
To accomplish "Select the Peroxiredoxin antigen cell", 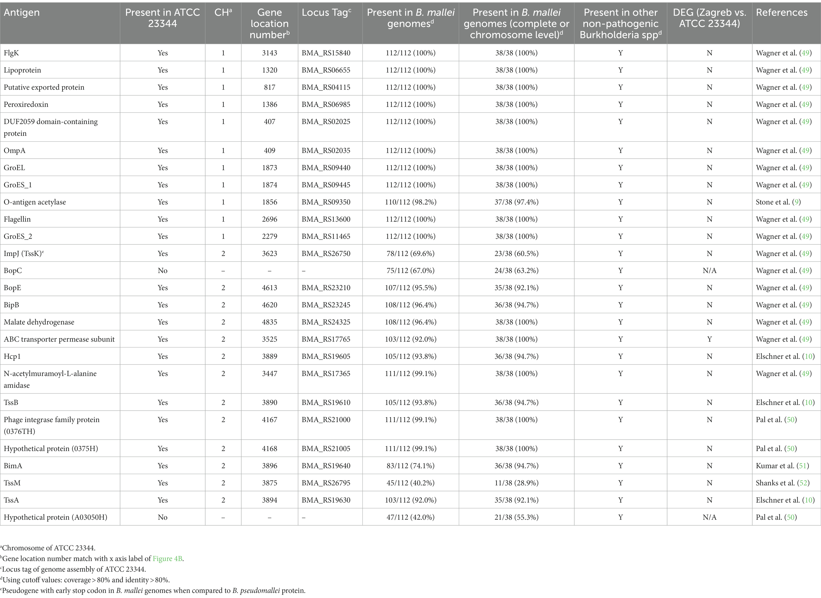I will [x=60, y=104].
